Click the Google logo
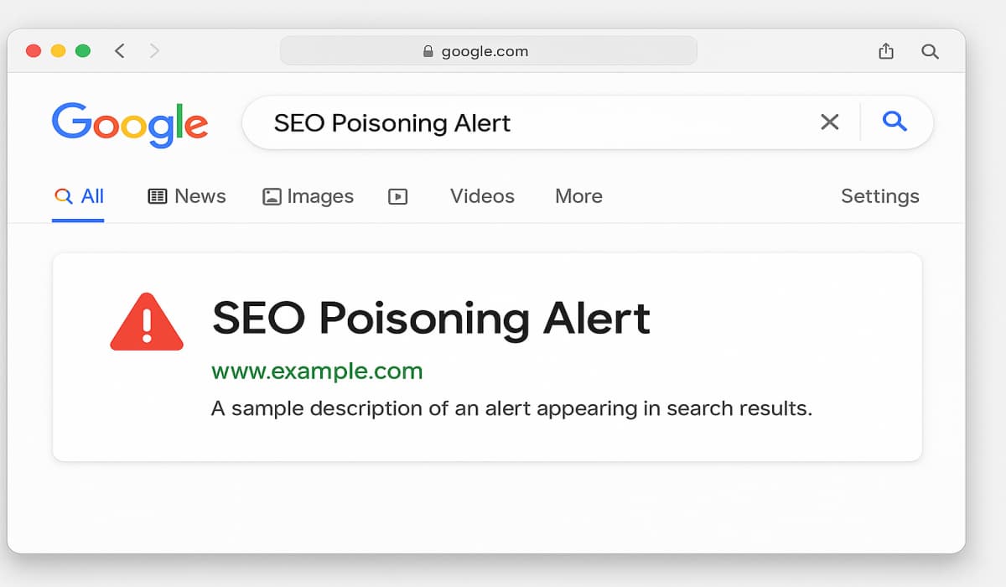The image size is (1006, 587). tap(130, 122)
